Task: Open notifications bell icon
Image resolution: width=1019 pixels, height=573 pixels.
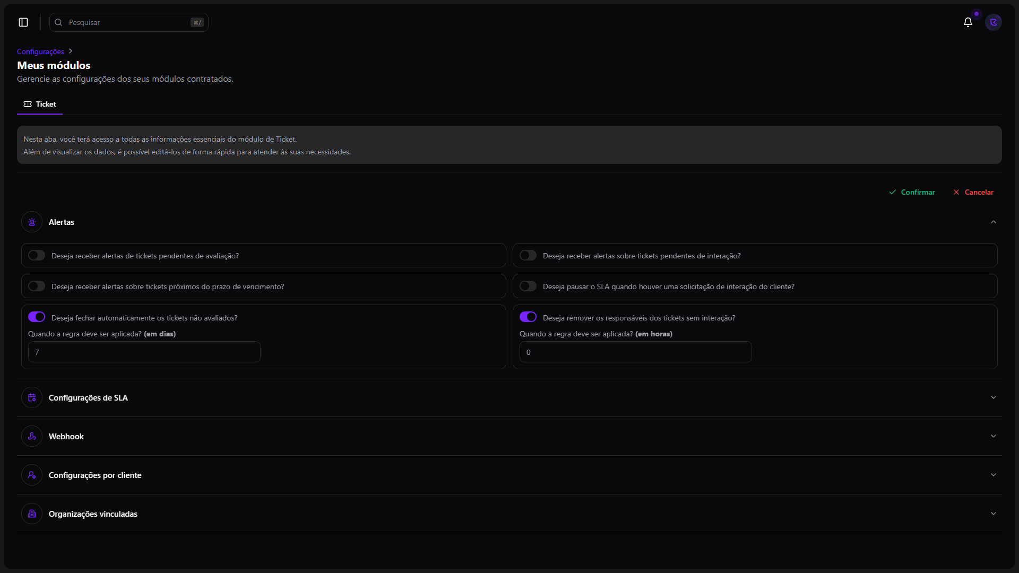Action: pos(968,22)
